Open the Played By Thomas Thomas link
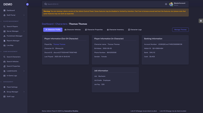The width and height of the screenshot is (203, 113). coord(59,44)
